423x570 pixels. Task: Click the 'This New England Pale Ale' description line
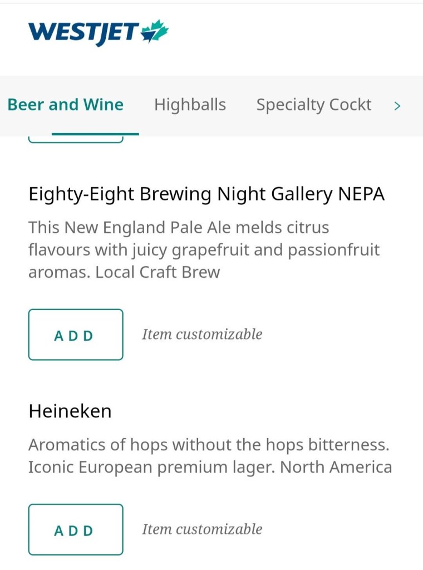click(179, 228)
